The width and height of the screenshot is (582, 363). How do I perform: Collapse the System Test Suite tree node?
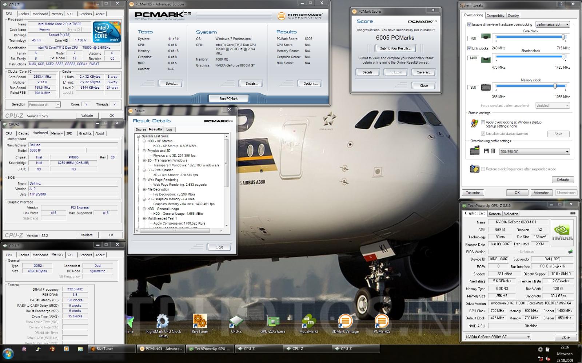(139, 136)
